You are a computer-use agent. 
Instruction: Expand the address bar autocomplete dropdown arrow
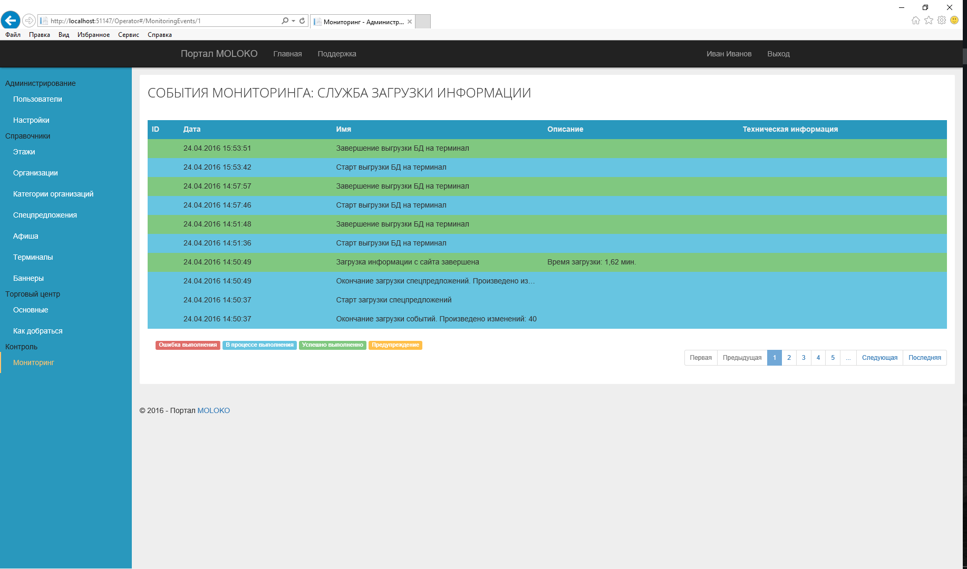click(293, 21)
